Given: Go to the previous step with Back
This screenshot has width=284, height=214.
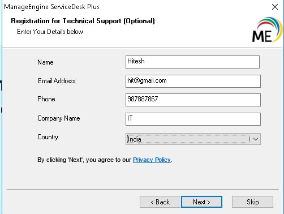Looking at the screenshot, I should pyautogui.click(x=160, y=202).
